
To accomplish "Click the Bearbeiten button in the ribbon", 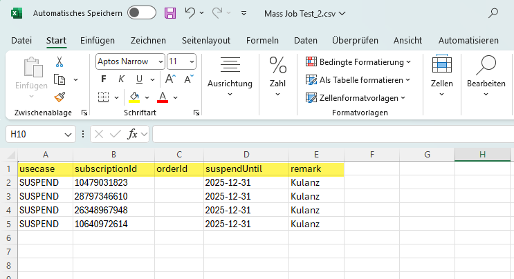I will [486, 76].
